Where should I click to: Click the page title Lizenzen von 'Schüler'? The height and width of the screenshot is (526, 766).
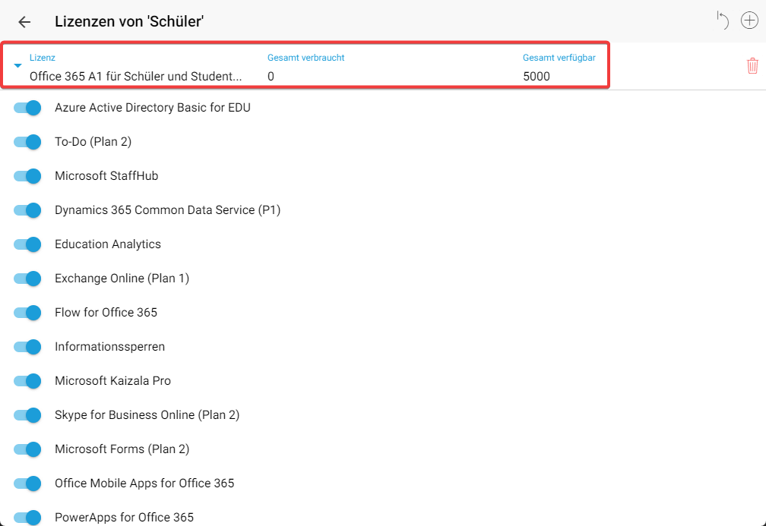(129, 21)
